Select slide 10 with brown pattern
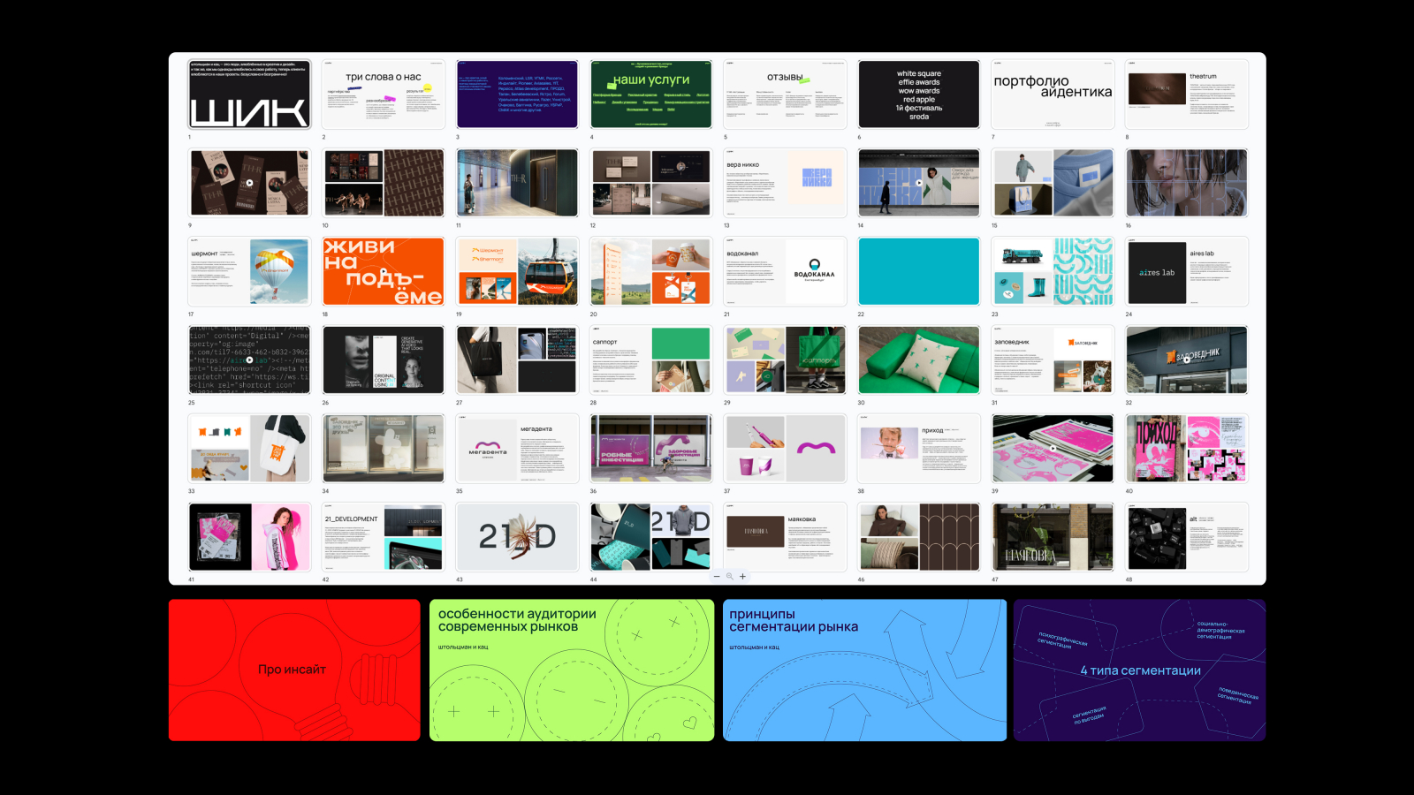The width and height of the screenshot is (1414, 795). [x=383, y=183]
